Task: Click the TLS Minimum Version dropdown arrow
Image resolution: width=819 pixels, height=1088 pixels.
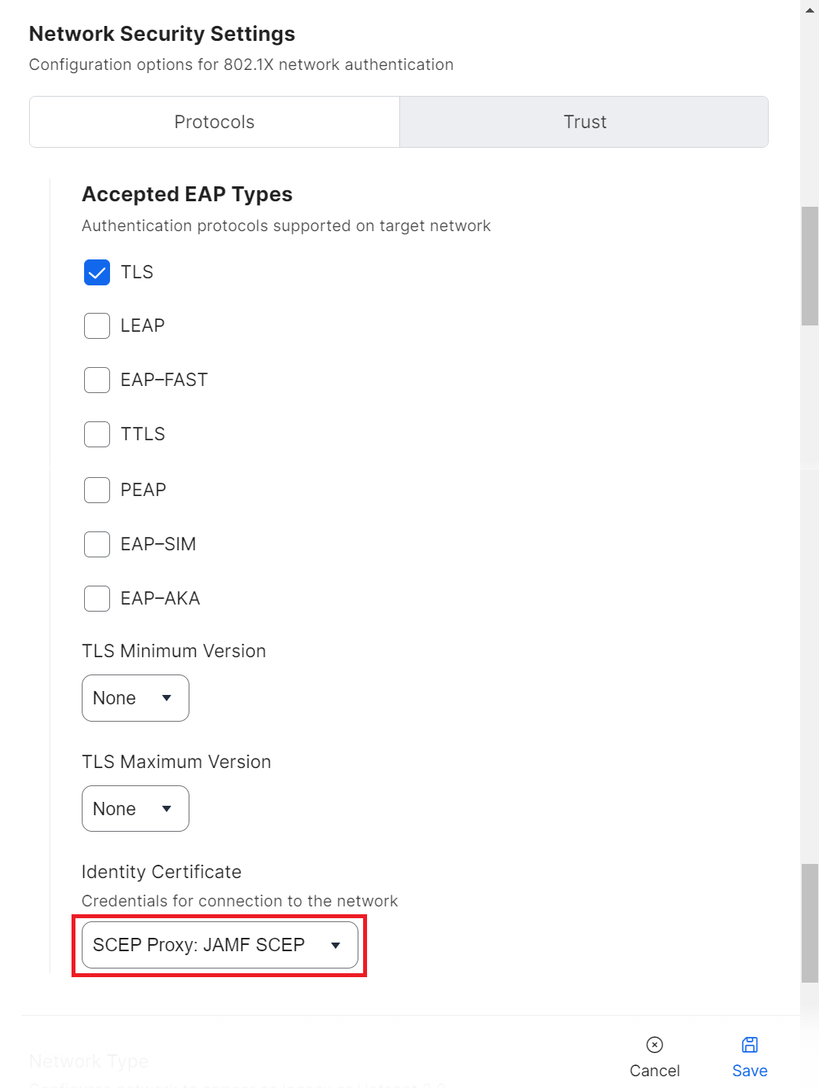Action: [x=167, y=698]
